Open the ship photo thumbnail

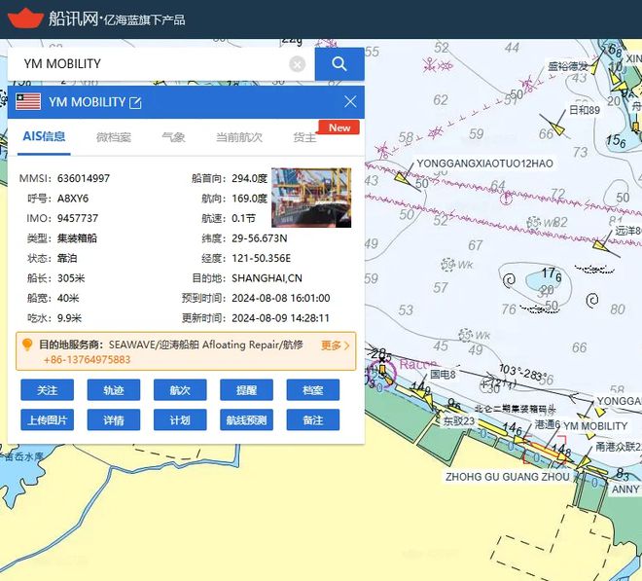(x=311, y=198)
